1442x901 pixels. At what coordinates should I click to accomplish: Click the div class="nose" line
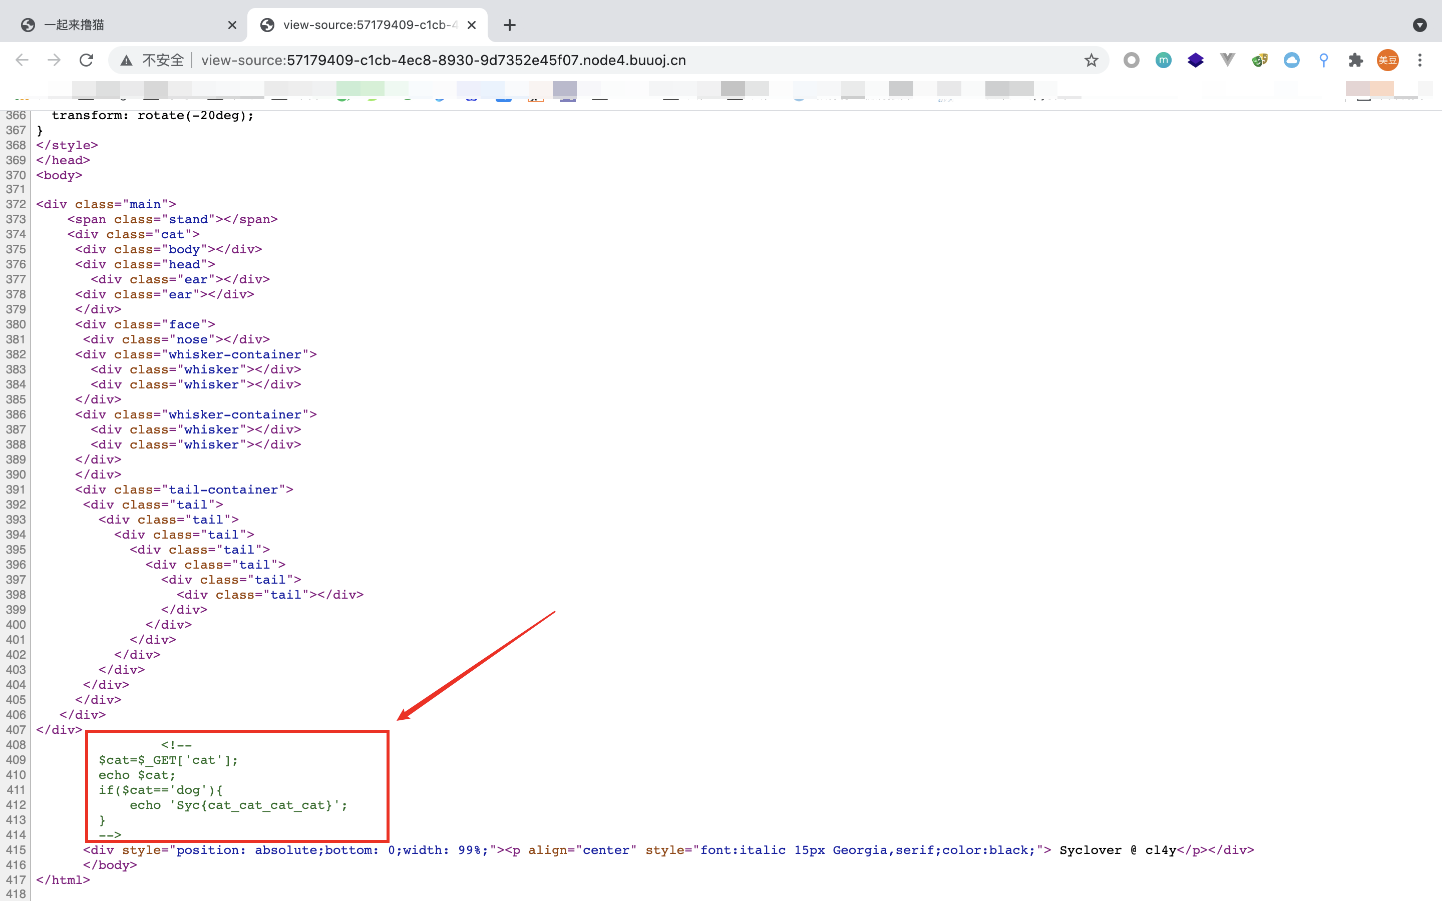(x=176, y=339)
